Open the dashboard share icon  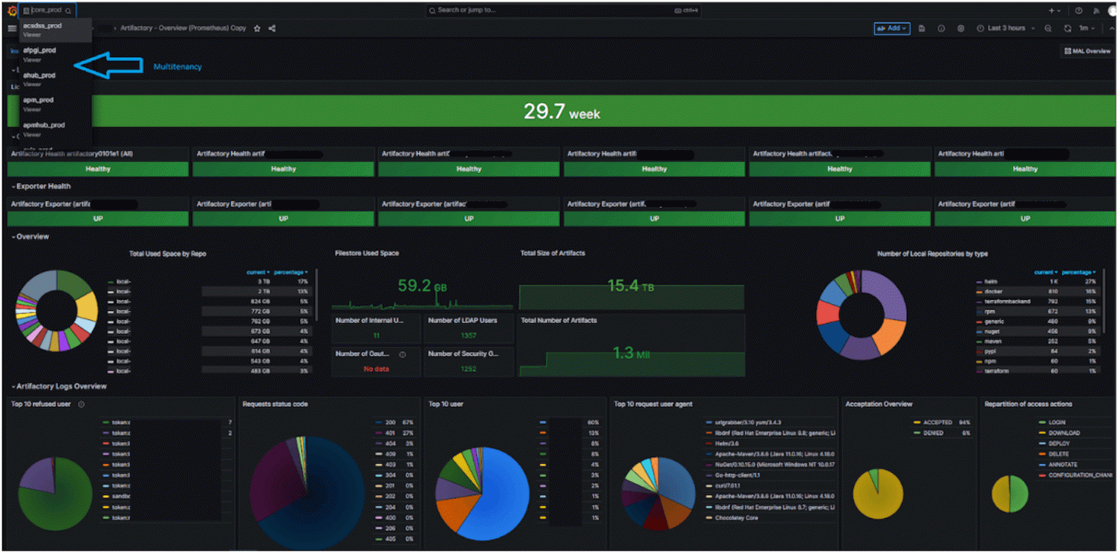[272, 28]
